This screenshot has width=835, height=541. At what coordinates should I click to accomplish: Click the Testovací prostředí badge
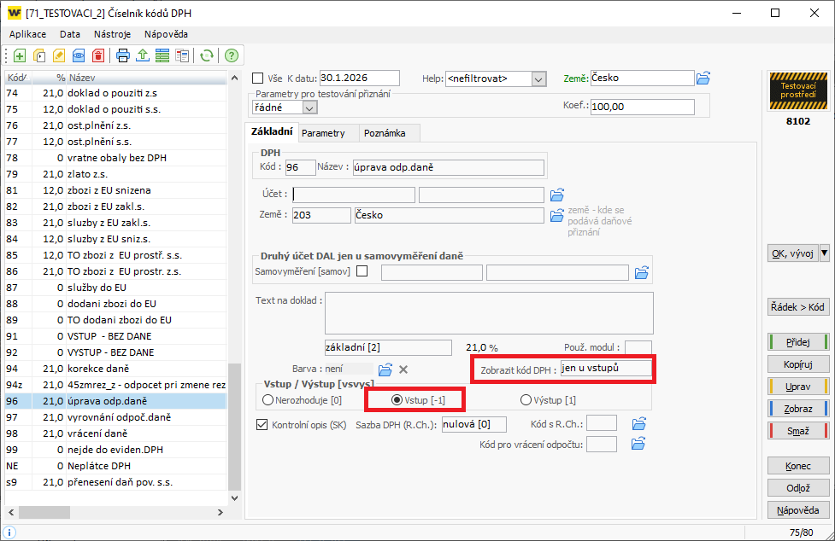coord(798,90)
